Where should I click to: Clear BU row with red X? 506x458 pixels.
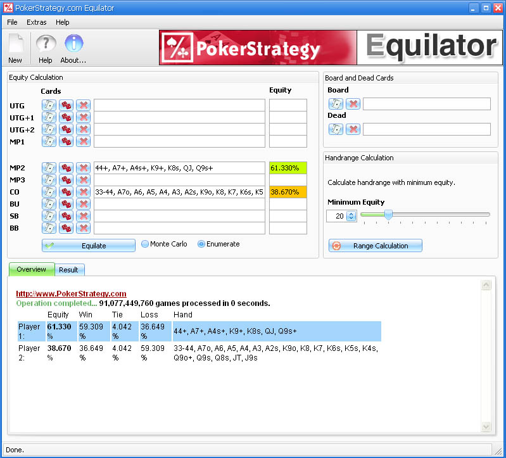(83, 204)
